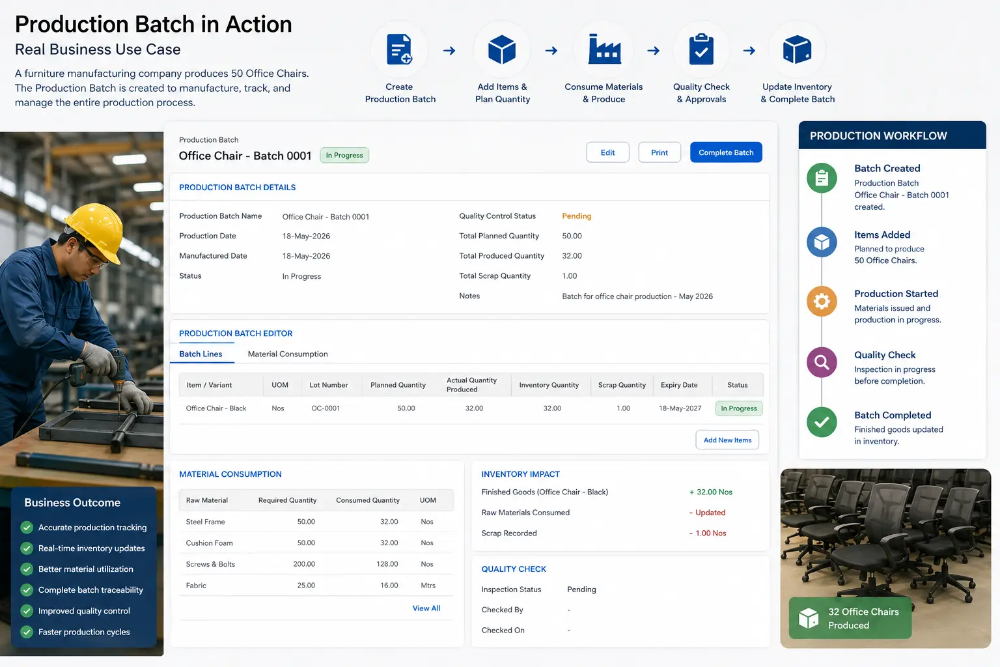Image resolution: width=1000 pixels, height=667 pixels.
Task: Click the Raw Material column header
Action: coord(207,500)
